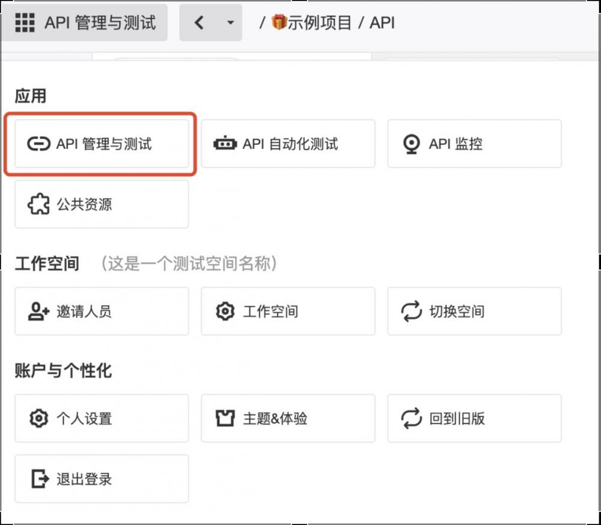
Task: Click the gift icon before 示例项目
Action: [x=279, y=23]
